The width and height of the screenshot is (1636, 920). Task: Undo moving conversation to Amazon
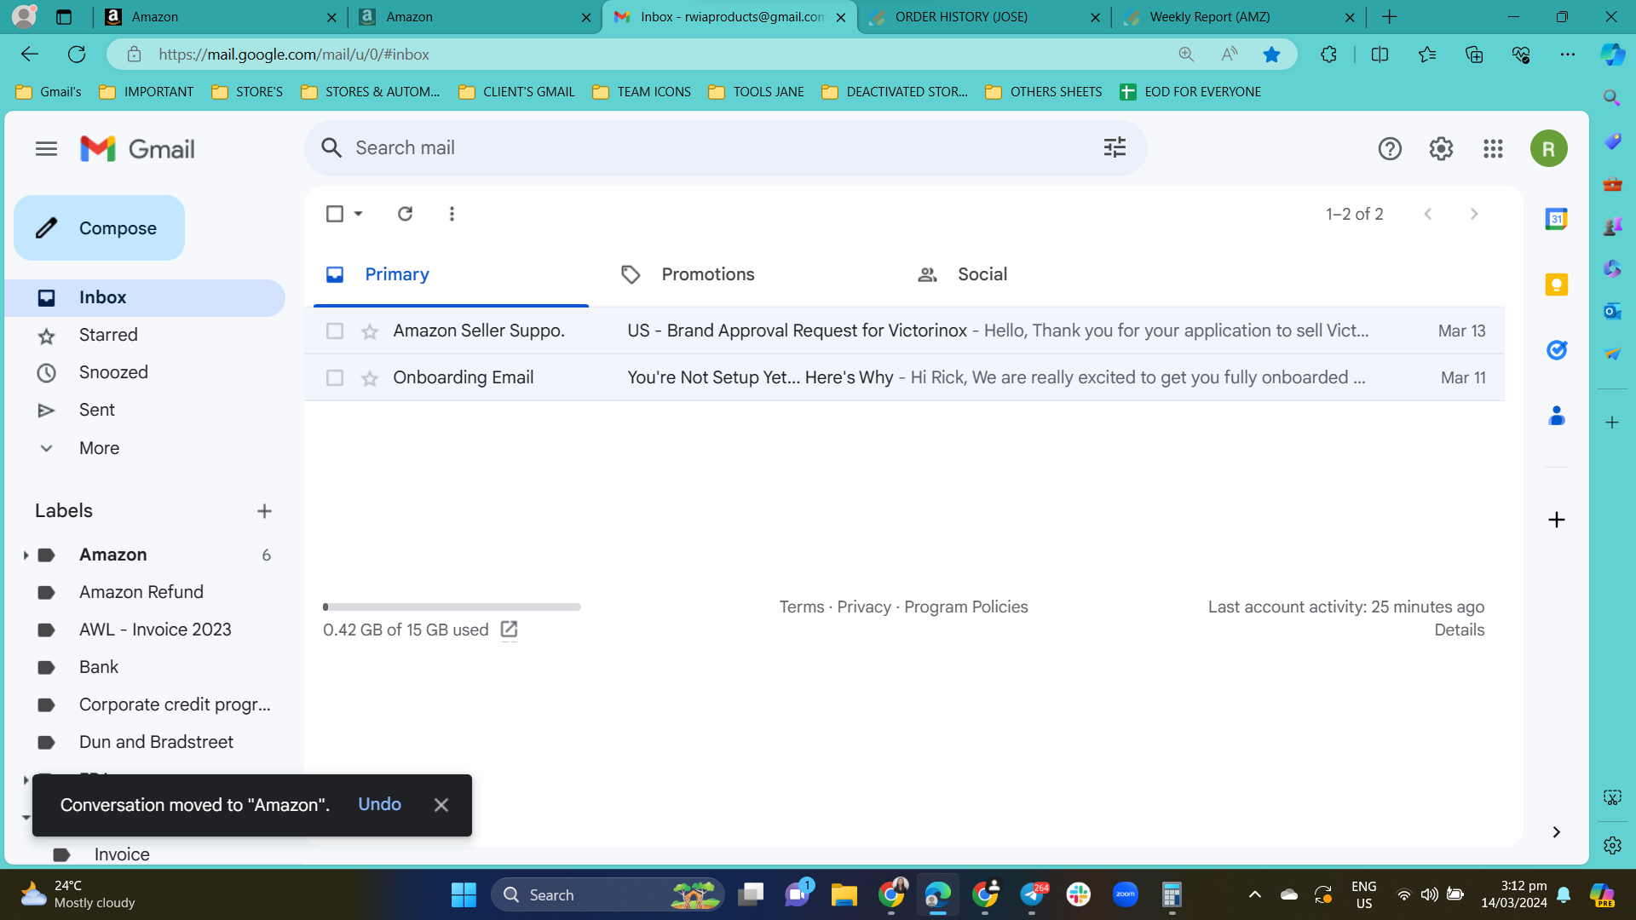click(379, 805)
